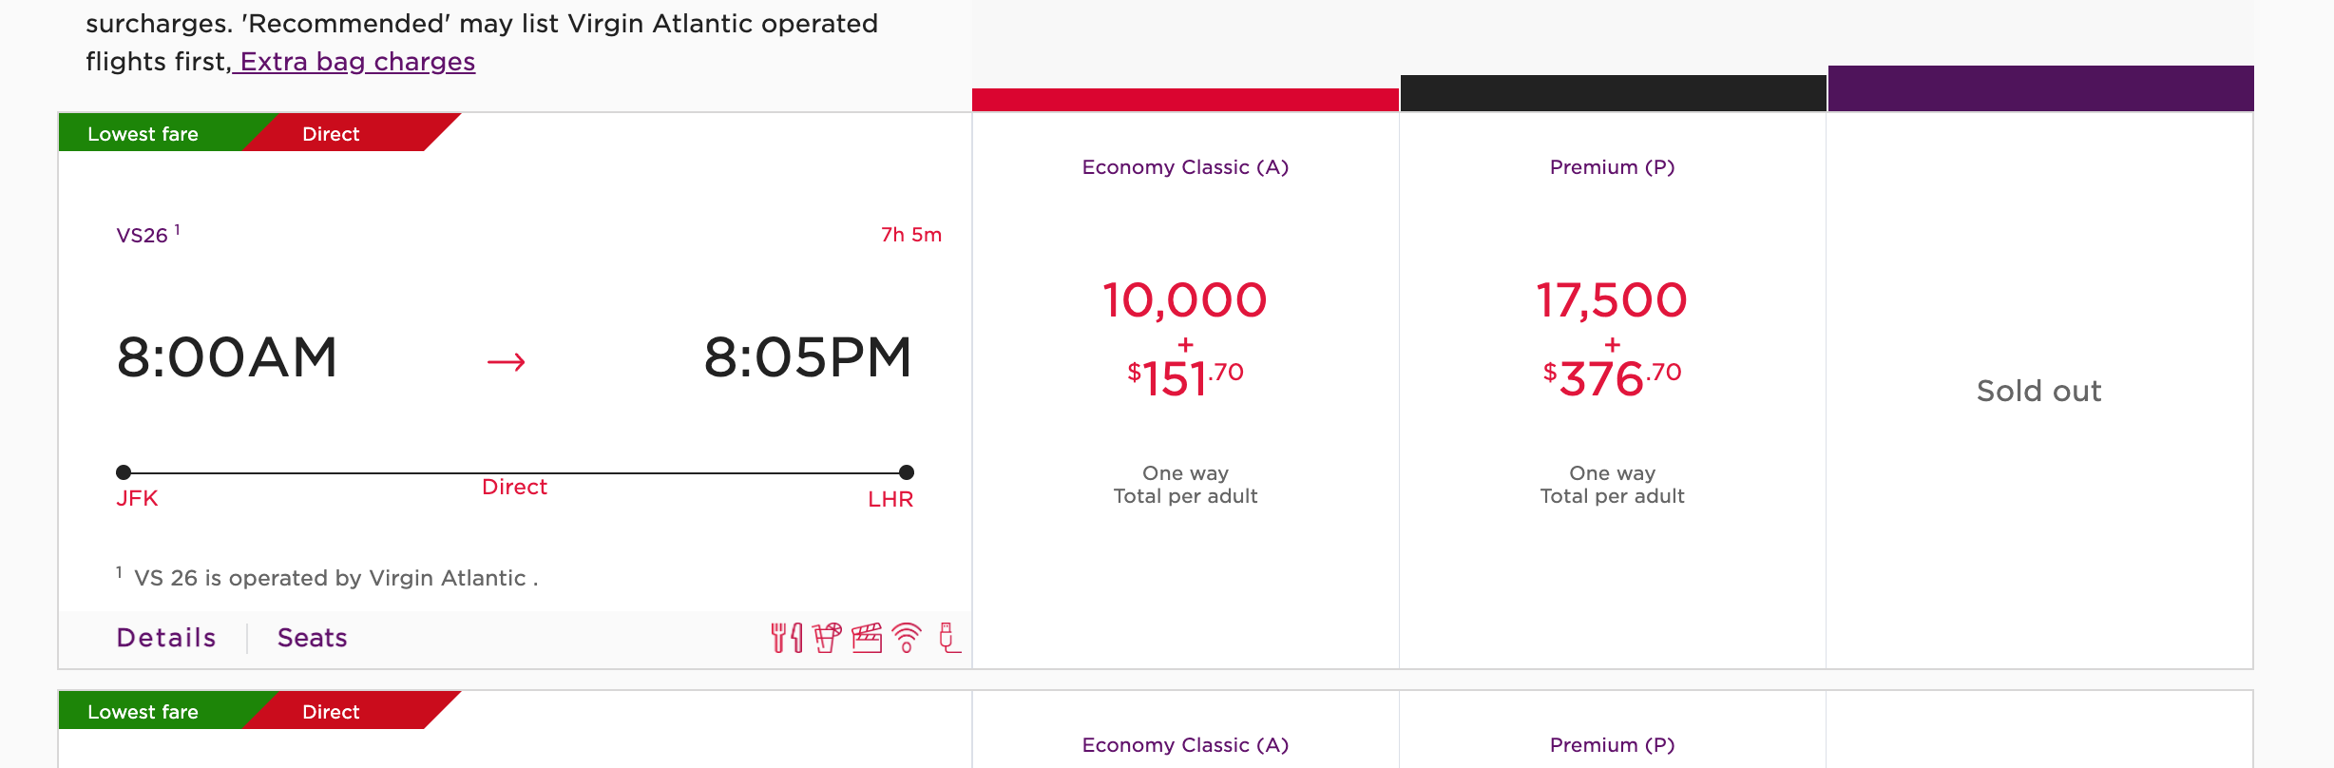Click the JFK departure point on route line
The image size is (2334, 768).
click(124, 472)
